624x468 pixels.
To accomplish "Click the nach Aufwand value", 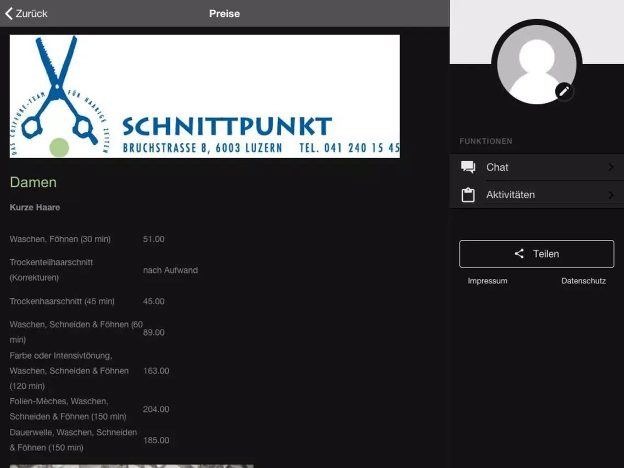I will (x=170, y=270).
